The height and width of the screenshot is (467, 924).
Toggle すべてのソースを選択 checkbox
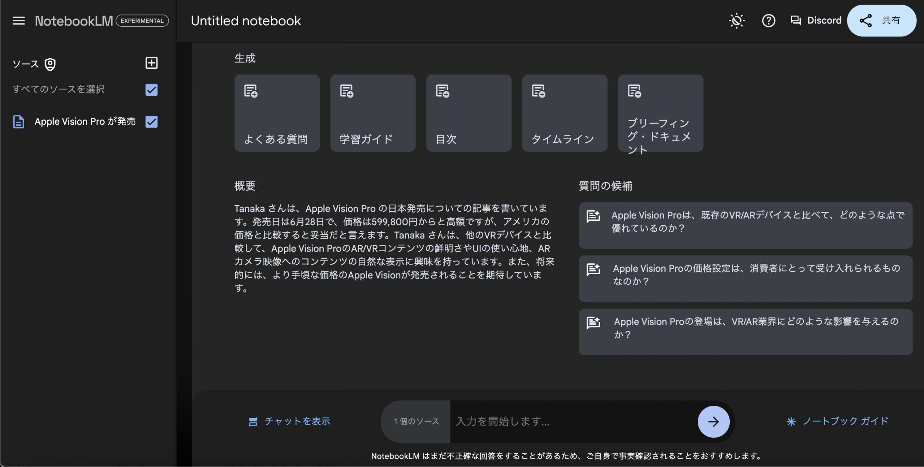pyautogui.click(x=151, y=90)
